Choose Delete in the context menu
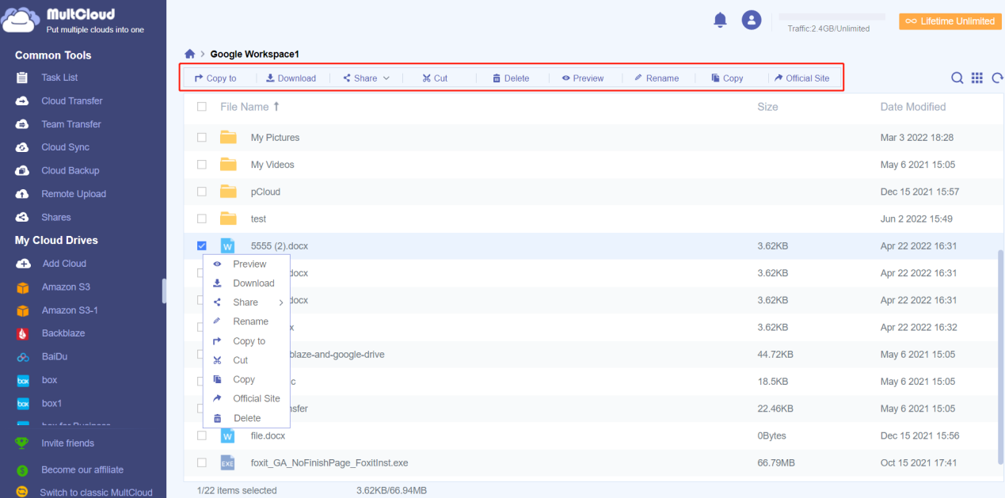1005x498 pixels. pyautogui.click(x=246, y=418)
